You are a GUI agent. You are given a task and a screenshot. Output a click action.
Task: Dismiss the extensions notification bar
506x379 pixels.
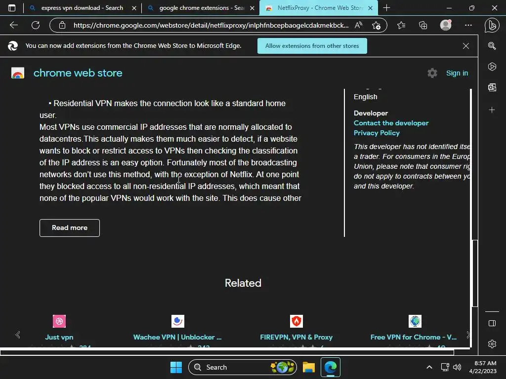click(465, 46)
